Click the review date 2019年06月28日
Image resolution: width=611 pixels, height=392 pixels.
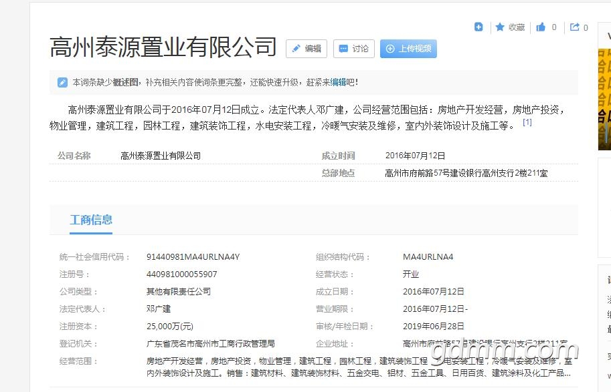point(433,327)
